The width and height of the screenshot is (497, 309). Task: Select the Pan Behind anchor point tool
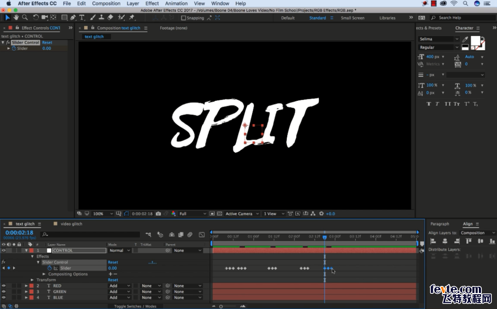point(53,18)
